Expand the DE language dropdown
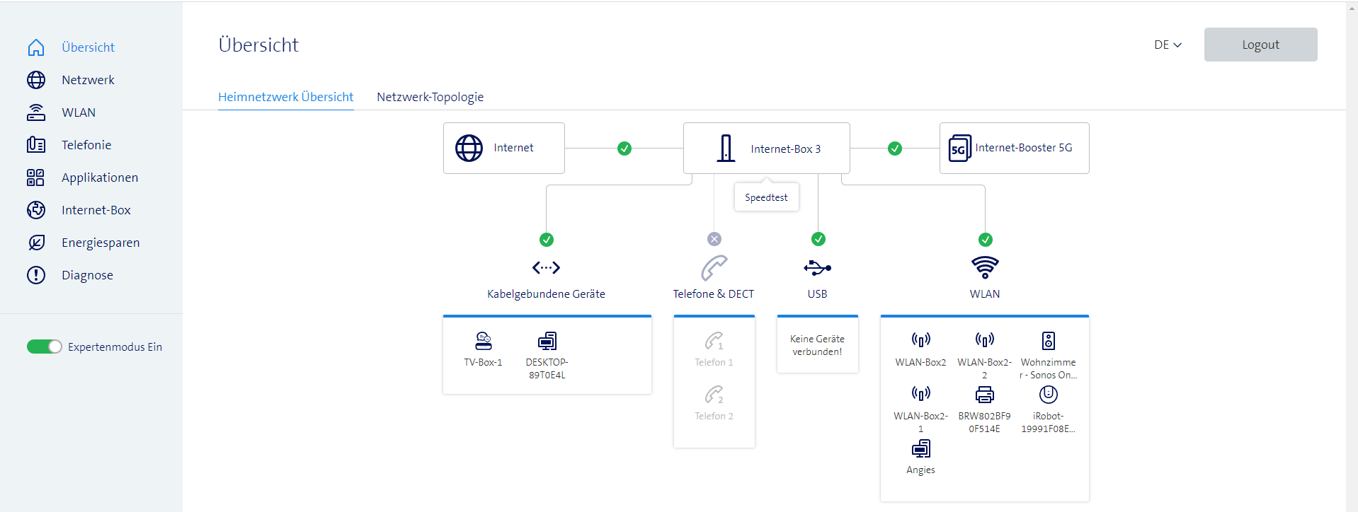1358x512 pixels. coord(1168,45)
